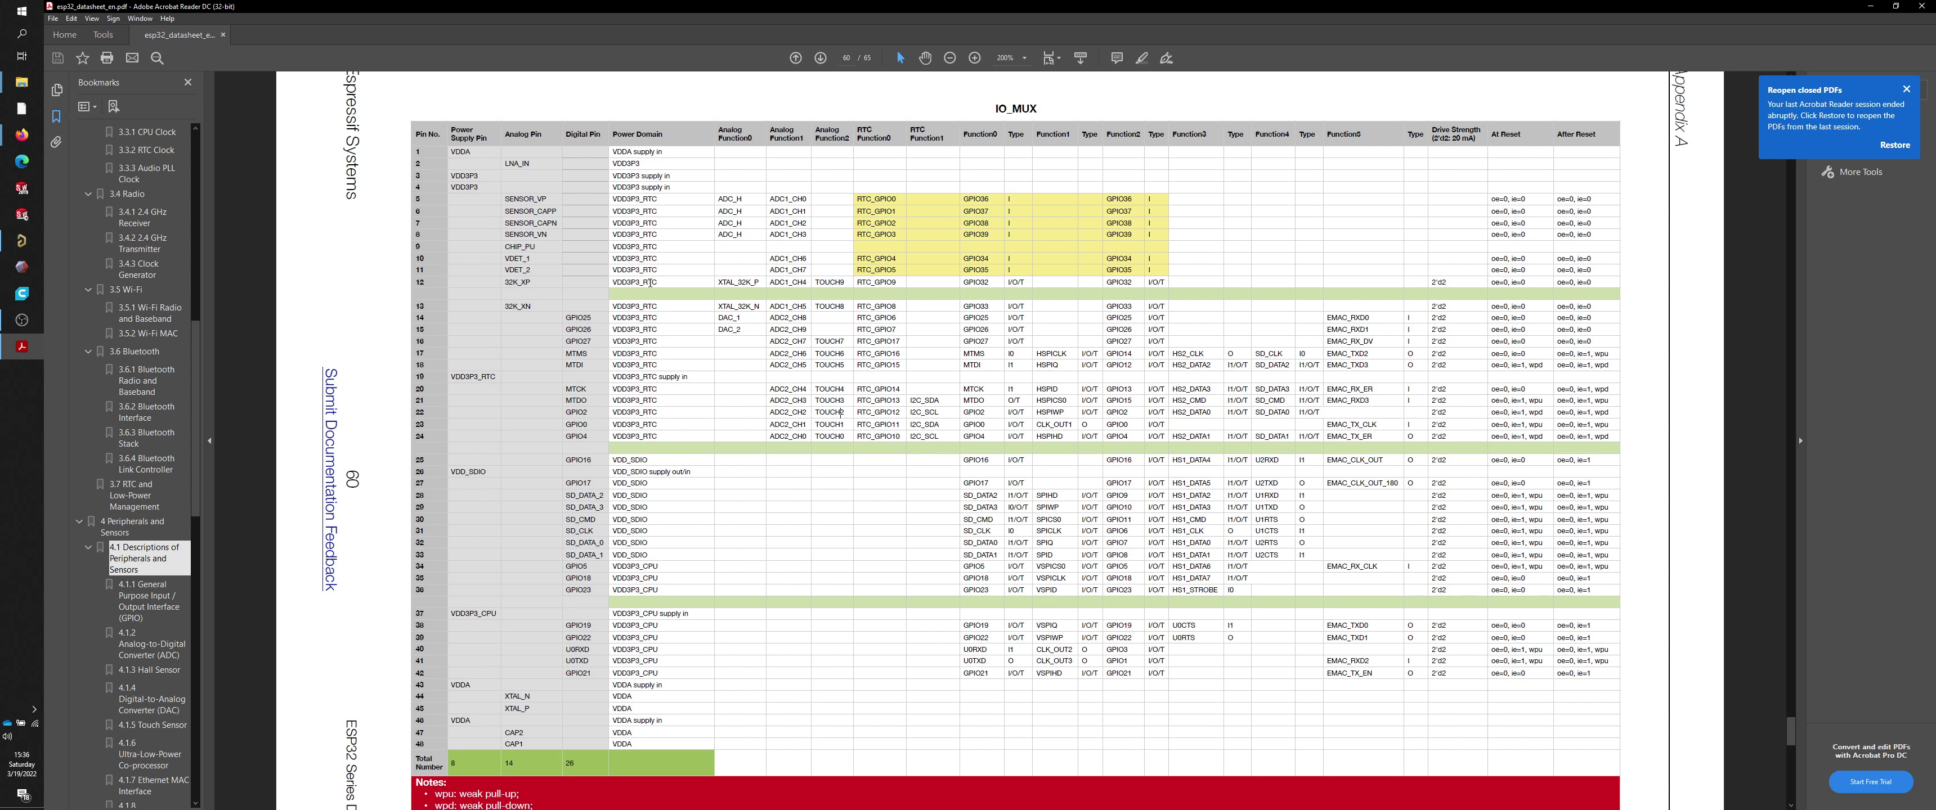
Task: Close the Bookmarks panel
Action: [x=188, y=82]
